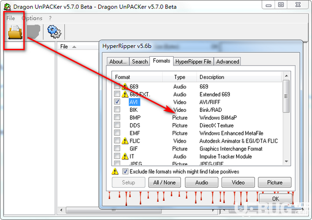Click the formats list scroll up arrow
312x220 pixels.
click(287, 76)
